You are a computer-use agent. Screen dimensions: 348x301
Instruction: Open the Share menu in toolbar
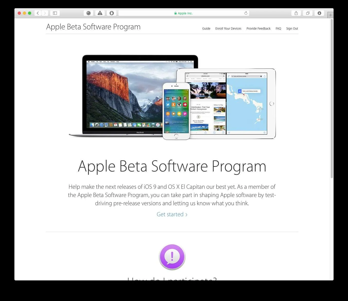[296, 13]
